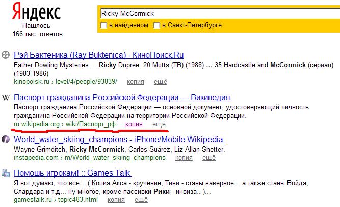Image resolution: width=340 pixels, height=207 pixels.
Task: Toggle the "в найденном" checkbox
Action: pyautogui.click(x=104, y=25)
